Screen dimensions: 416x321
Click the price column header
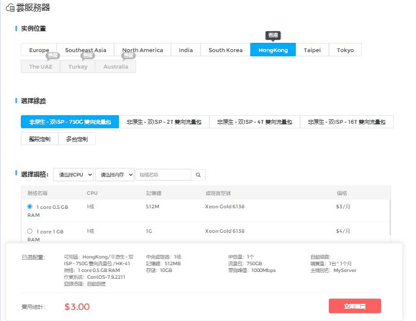click(x=342, y=193)
